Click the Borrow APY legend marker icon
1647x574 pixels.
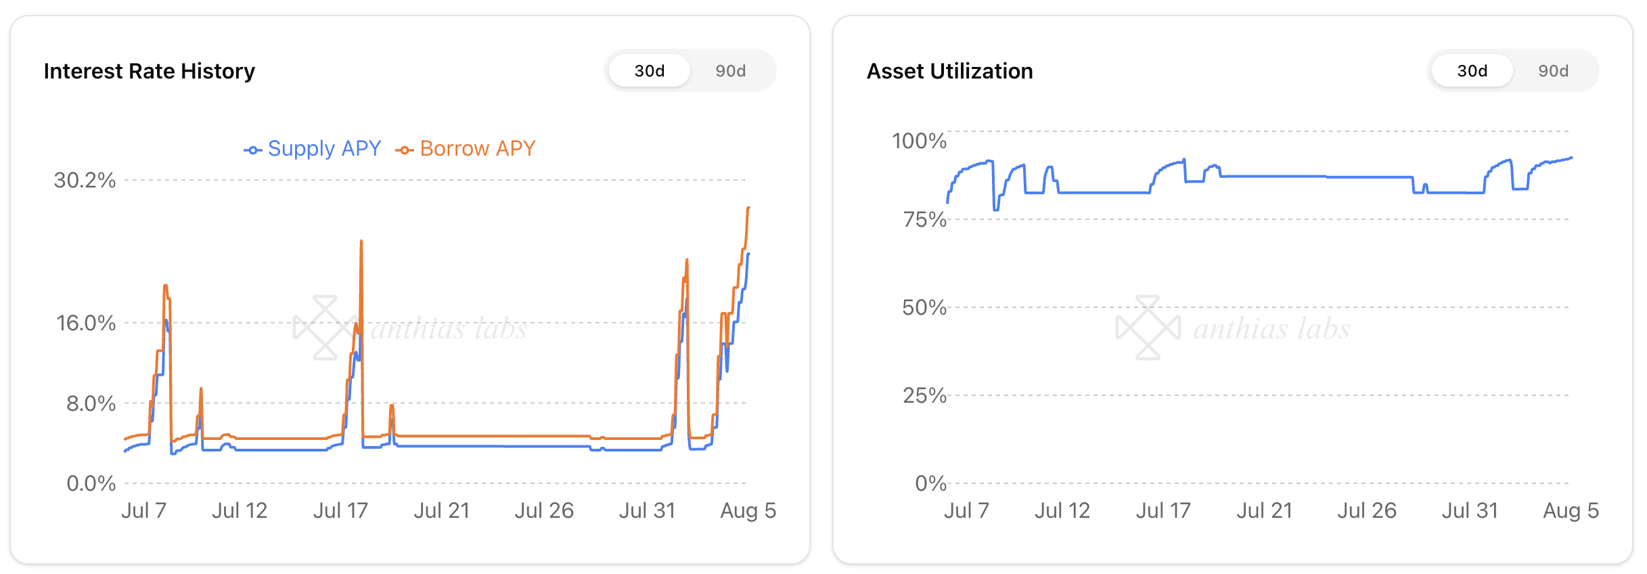404,150
